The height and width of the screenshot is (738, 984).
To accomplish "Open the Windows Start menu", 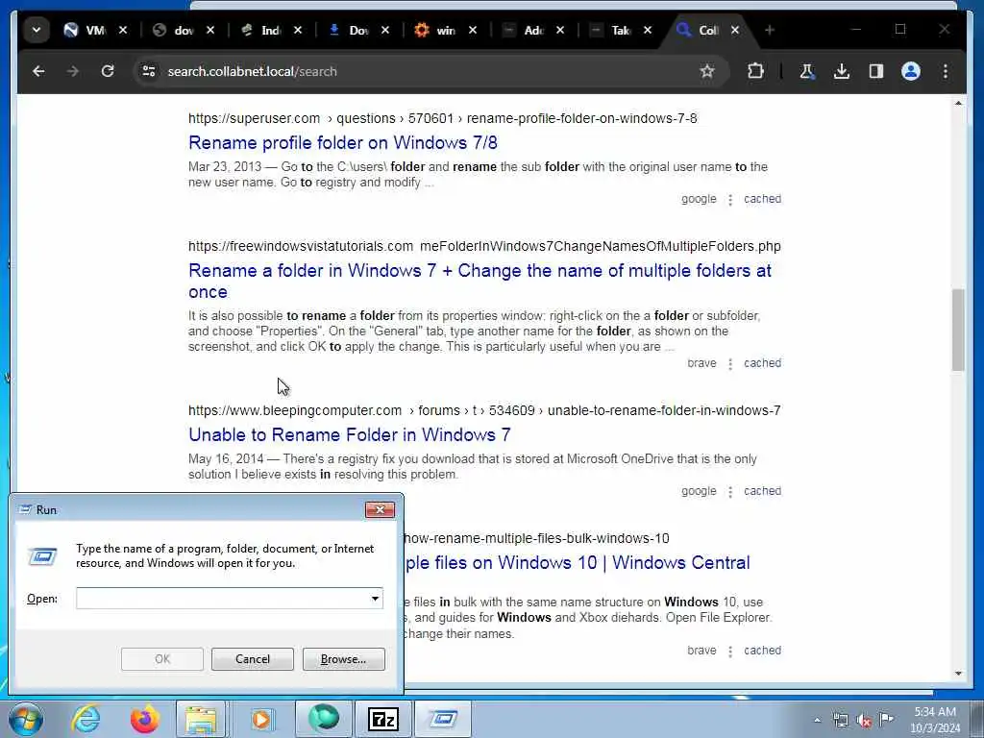I will pos(26,719).
